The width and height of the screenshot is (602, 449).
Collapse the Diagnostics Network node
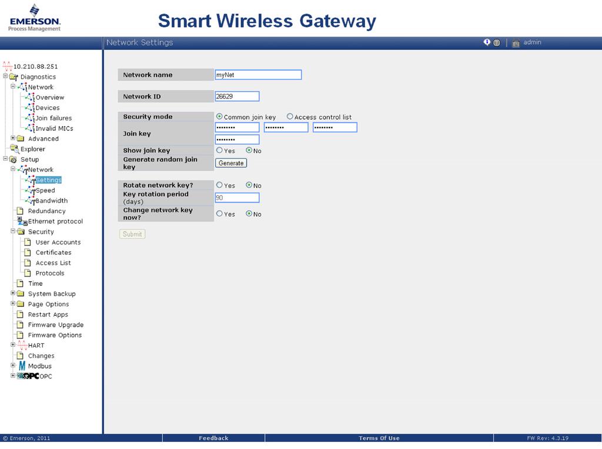click(13, 86)
